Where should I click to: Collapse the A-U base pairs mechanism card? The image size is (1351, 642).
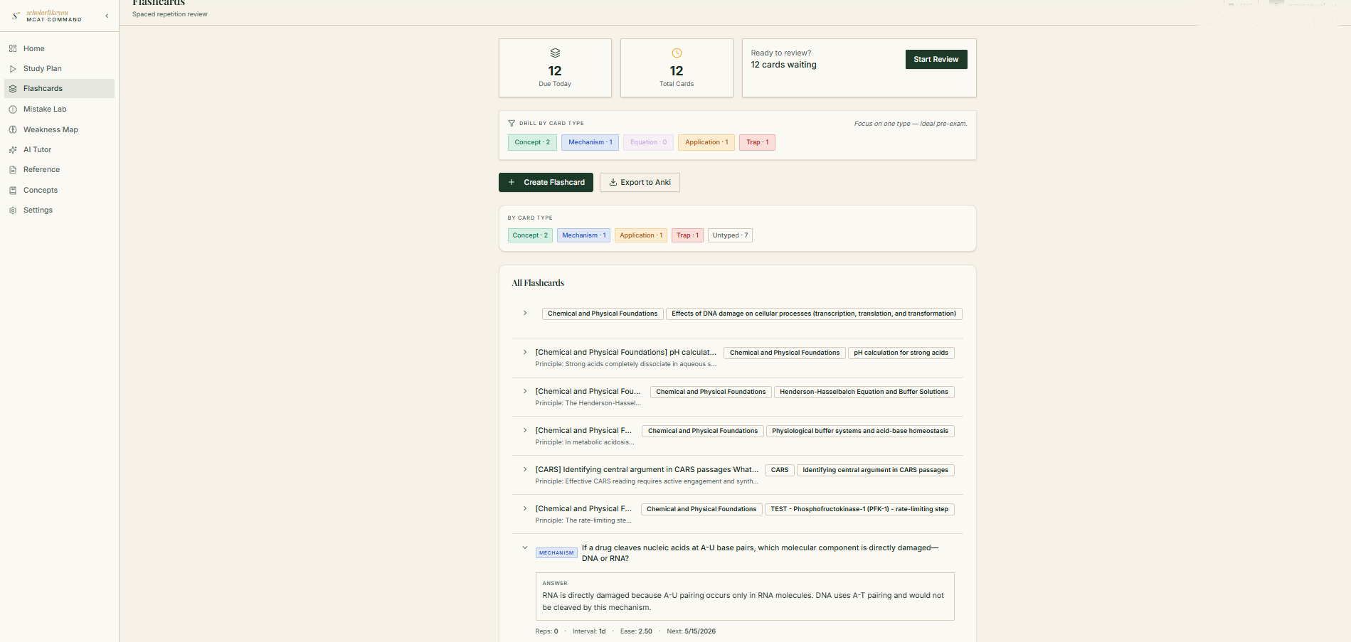(525, 548)
